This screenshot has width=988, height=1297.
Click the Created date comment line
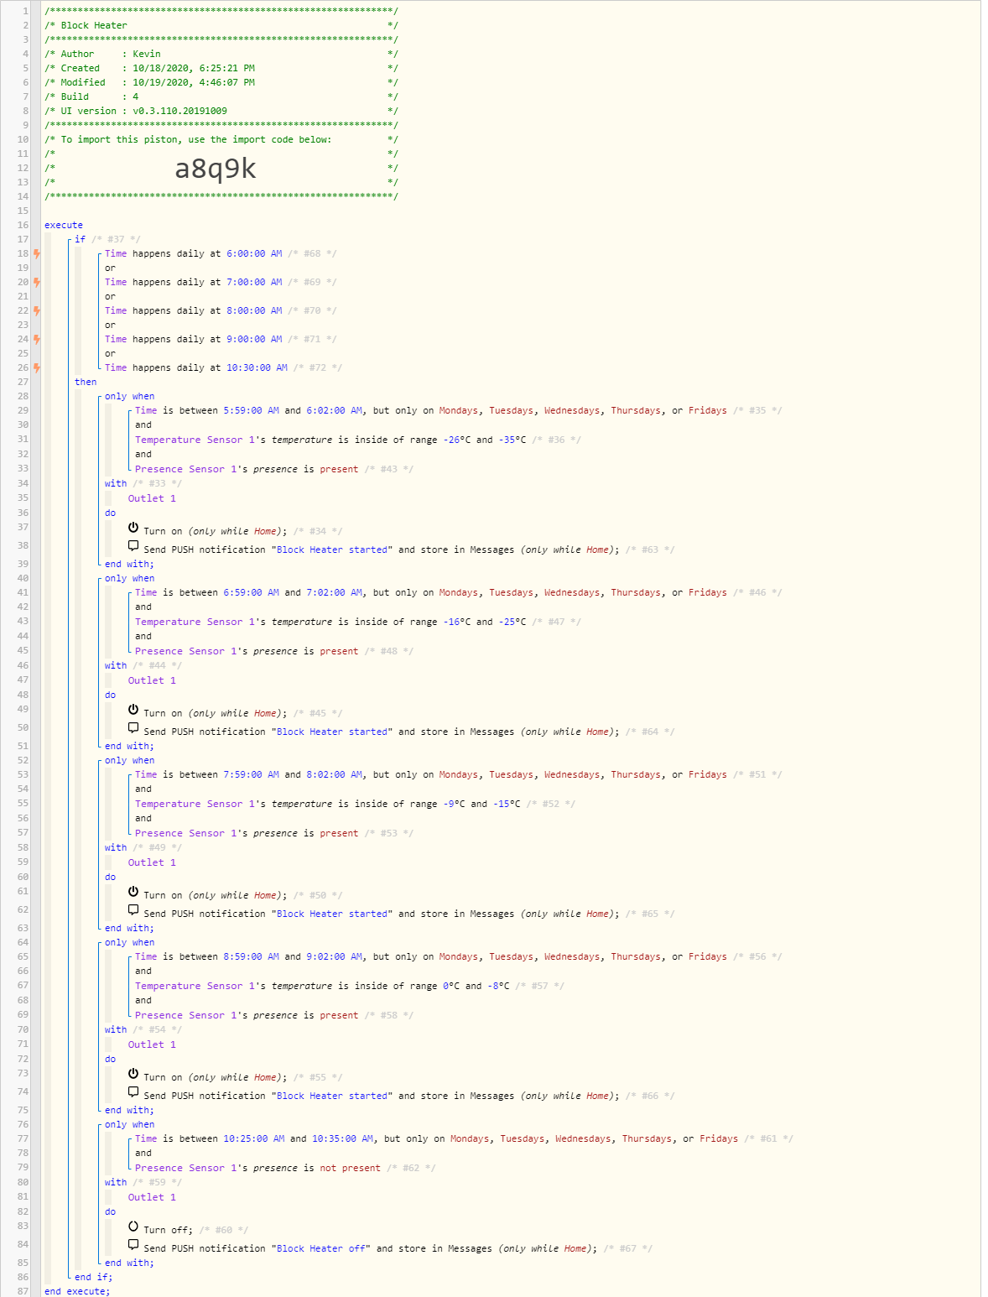[221, 68]
